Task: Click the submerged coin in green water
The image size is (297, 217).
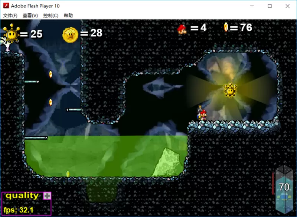Action: click(68, 174)
